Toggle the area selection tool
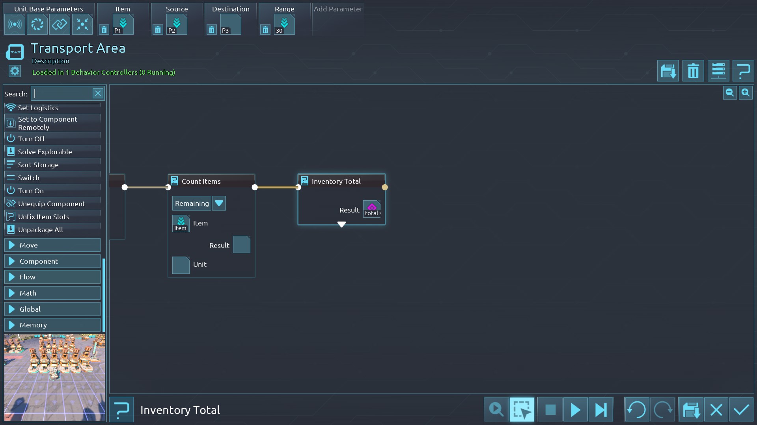This screenshot has width=757, height=425. point(522,410)
